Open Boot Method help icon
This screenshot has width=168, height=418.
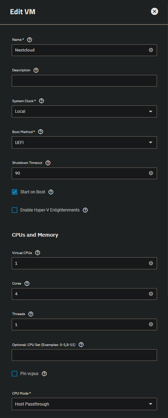(x=41, y=132)
